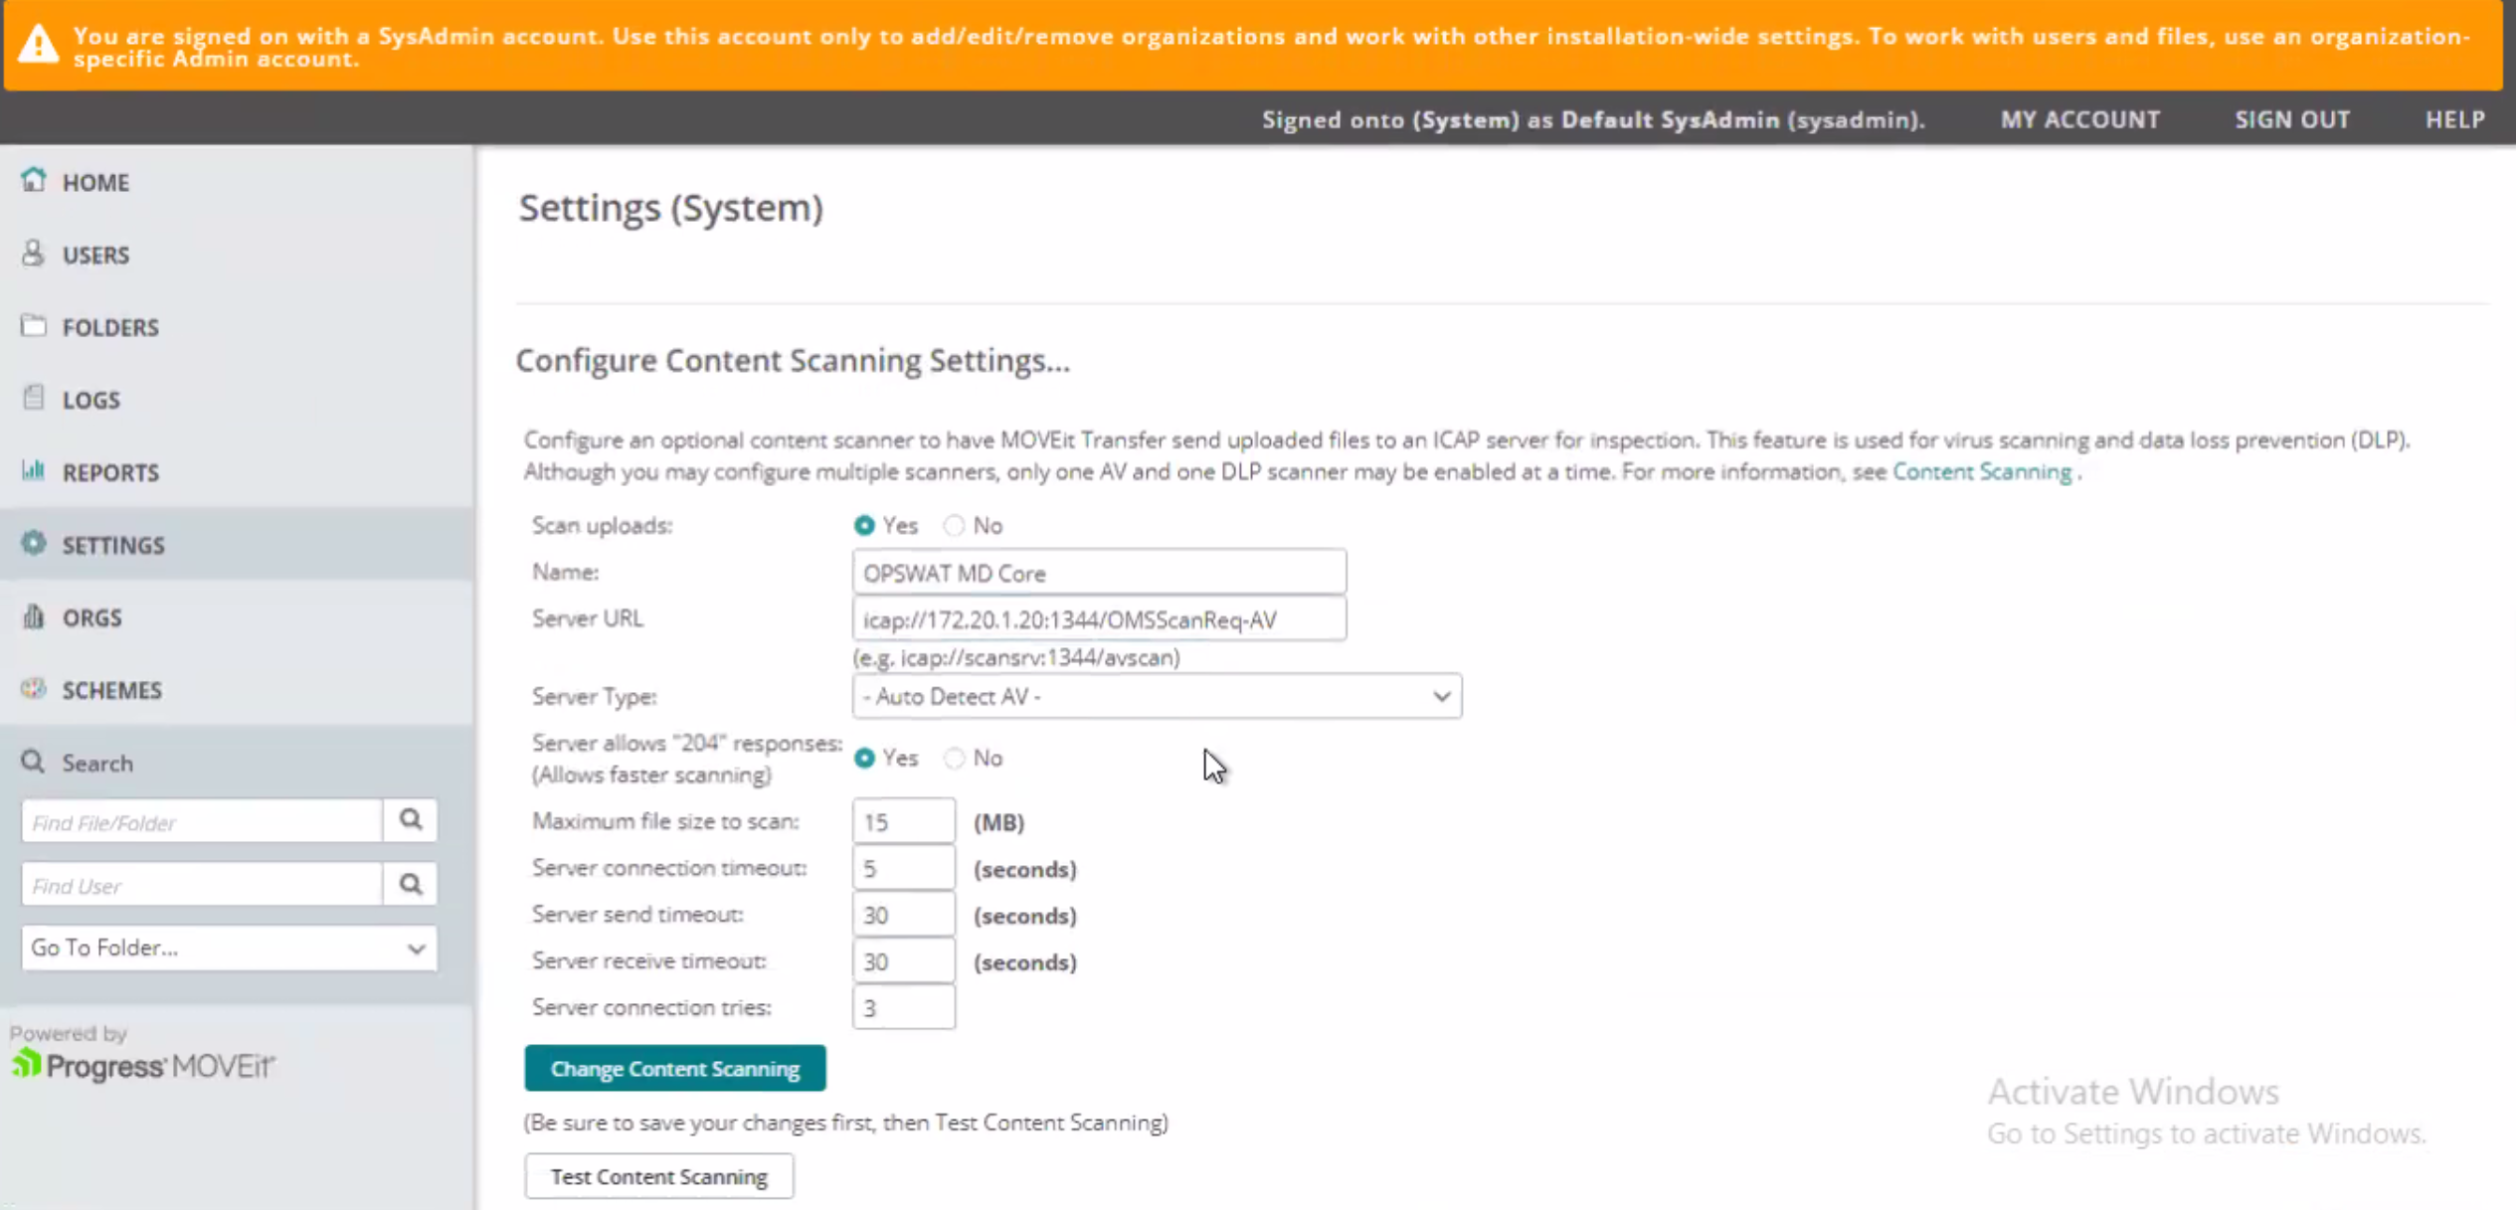This screenshot has height=1210, width=2516.
Task: Click the Users person icon
Action: tap(33, 253)
